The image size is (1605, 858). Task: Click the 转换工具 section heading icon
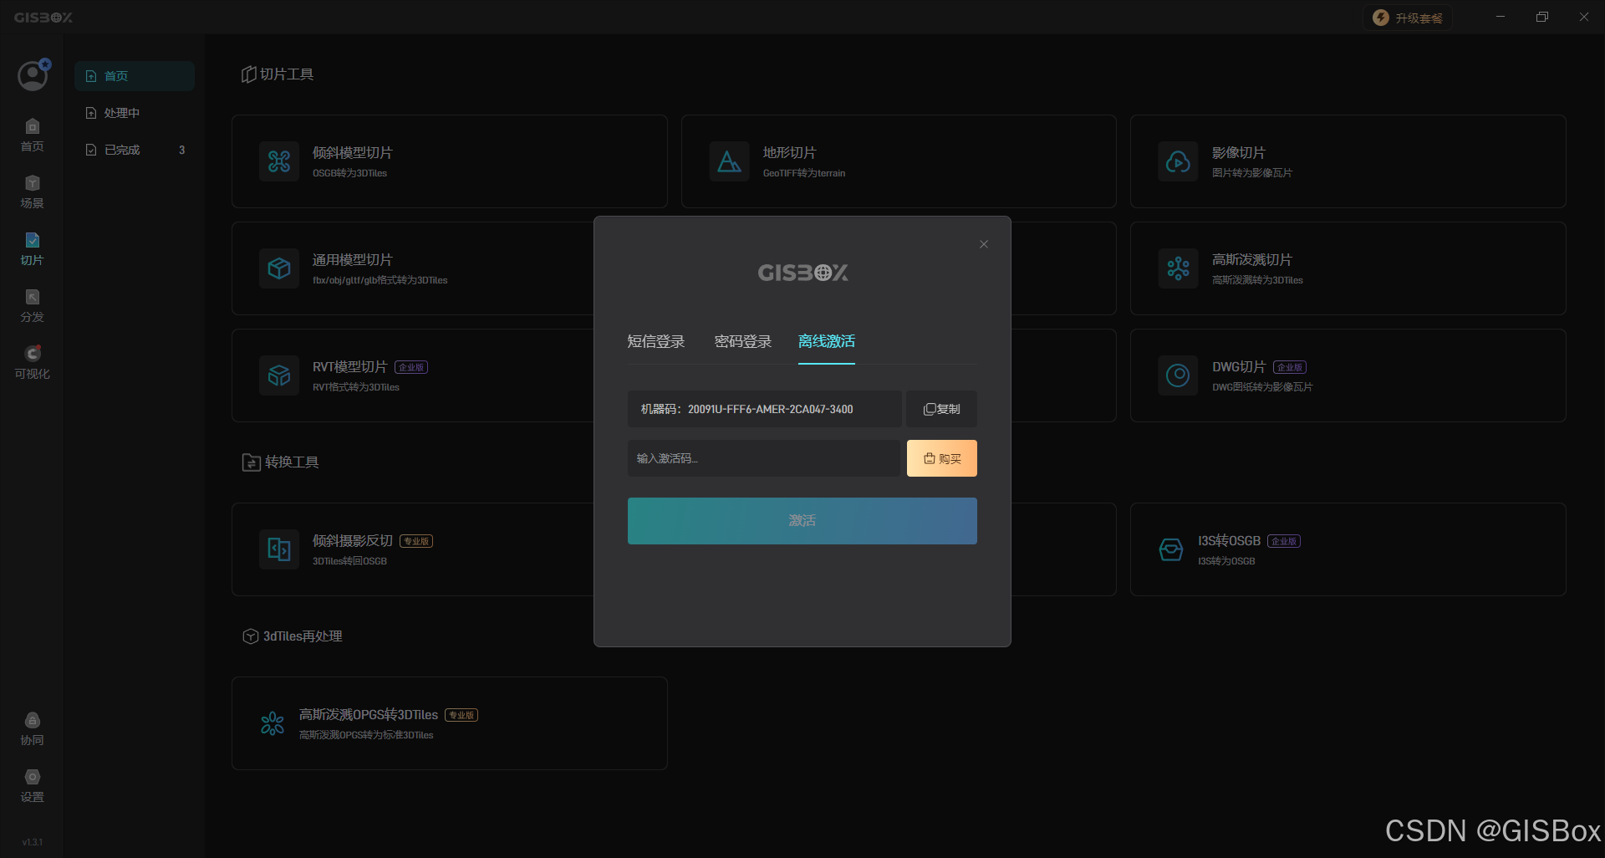click(252, 462)
